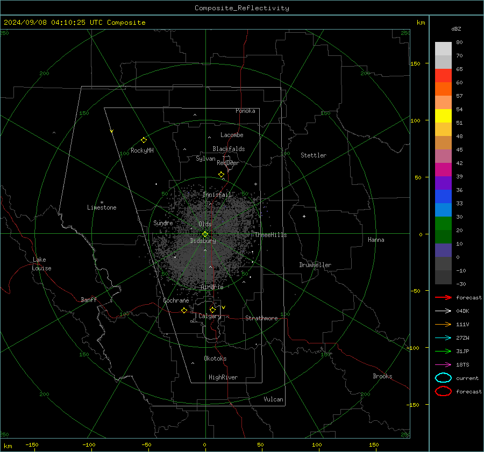Click the white plus marker west of Hanna
This screenshot has height=452, width=484.
coord(304,216)
